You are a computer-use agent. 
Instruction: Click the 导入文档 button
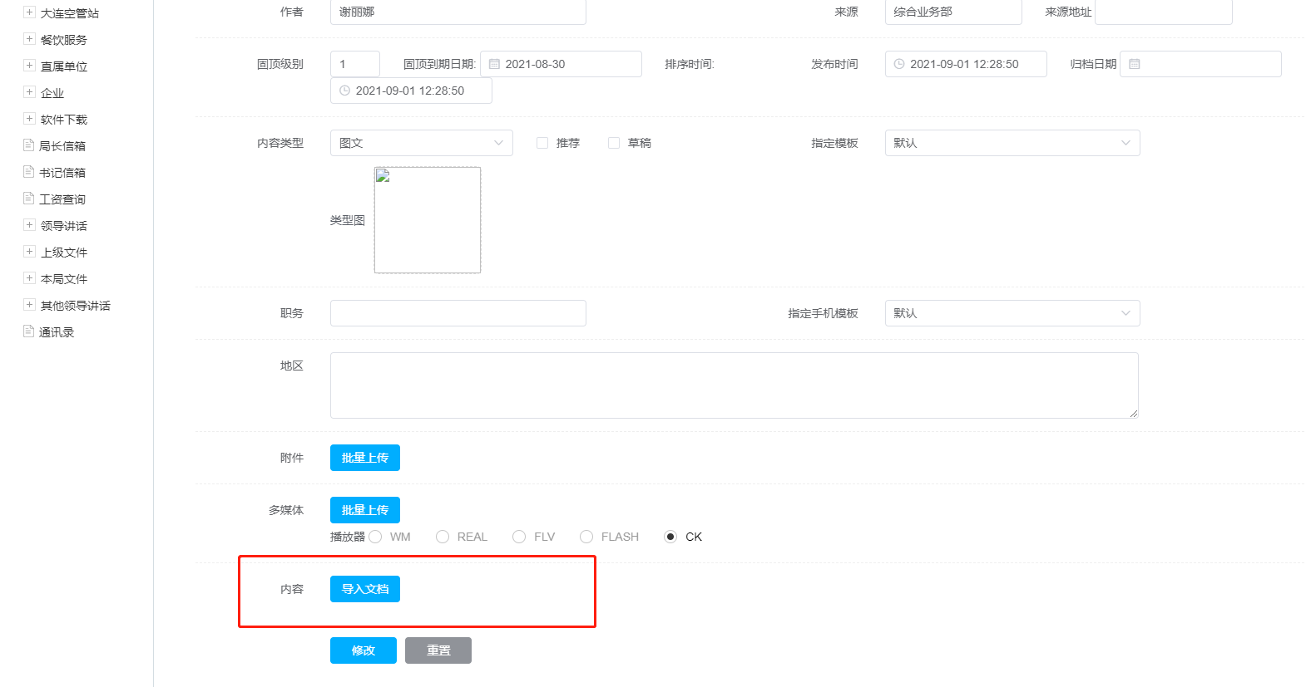365,589
